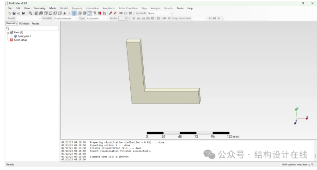Click 'Export visualization finished successfully.' log line
The width and height of the screenshot is (317, 170).
click(121, 151)
